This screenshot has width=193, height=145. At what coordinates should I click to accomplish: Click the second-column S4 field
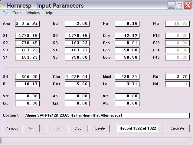tap(77, 50)
